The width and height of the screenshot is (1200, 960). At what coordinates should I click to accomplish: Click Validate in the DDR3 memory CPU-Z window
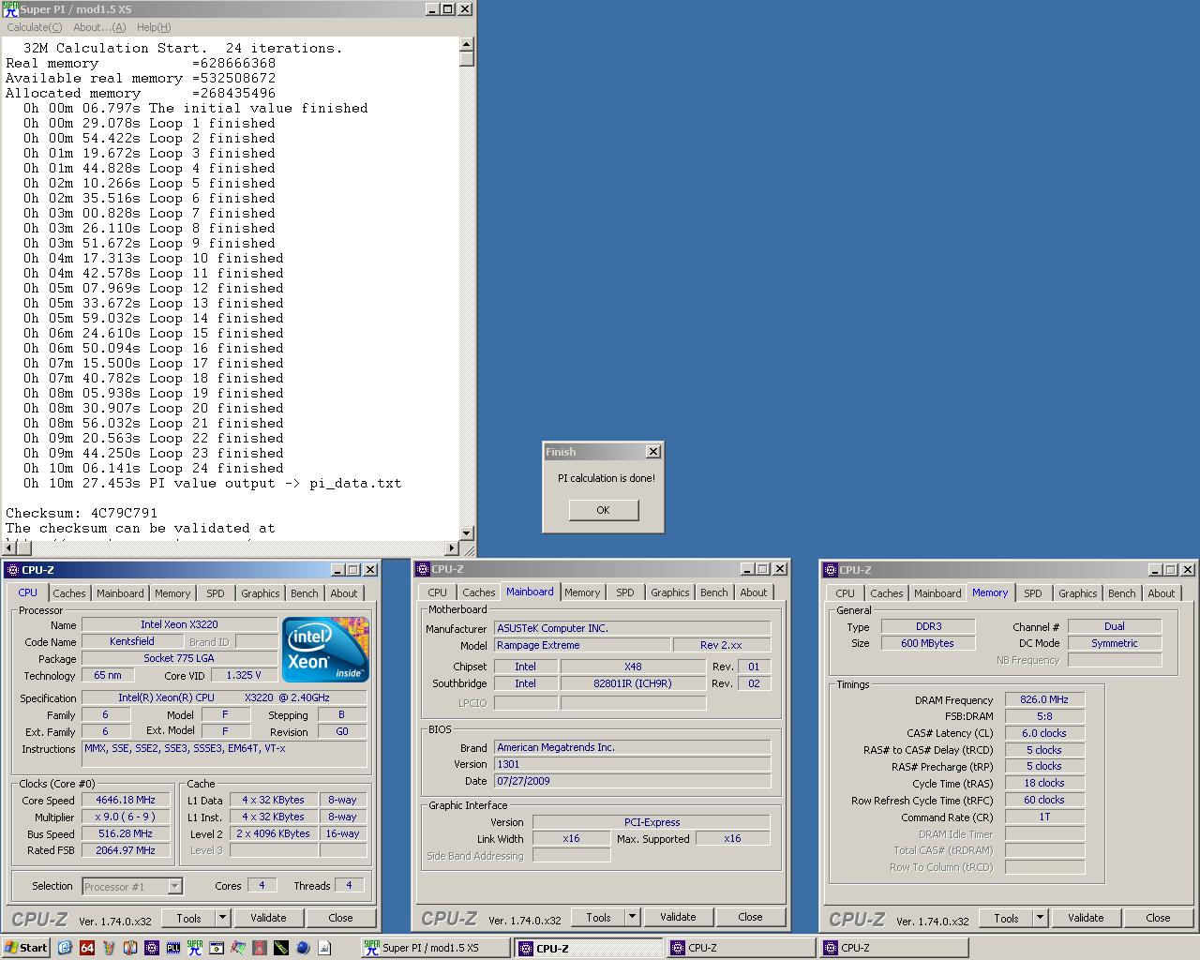(1086, 918)
